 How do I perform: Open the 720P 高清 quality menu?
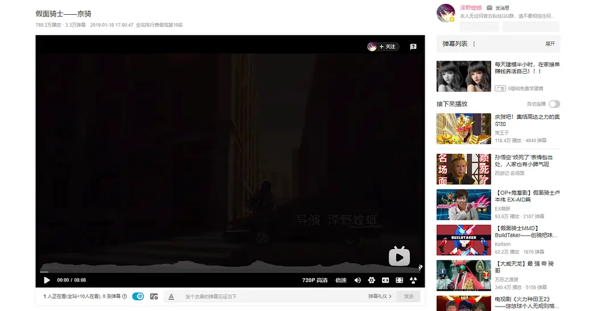pos(314,280)
